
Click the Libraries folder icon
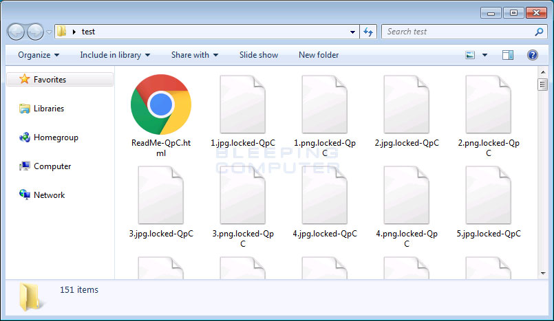(x=24, y=109)
